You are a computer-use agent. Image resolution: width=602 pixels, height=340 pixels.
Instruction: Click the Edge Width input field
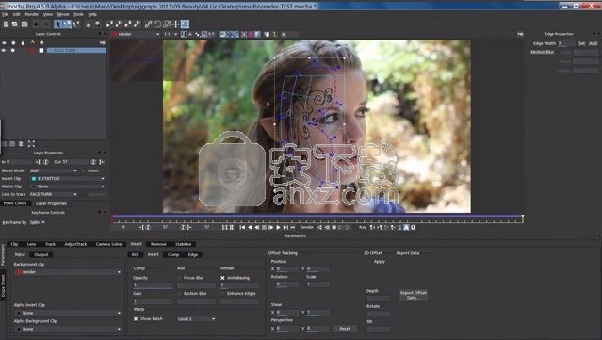(x=566, y=43)
